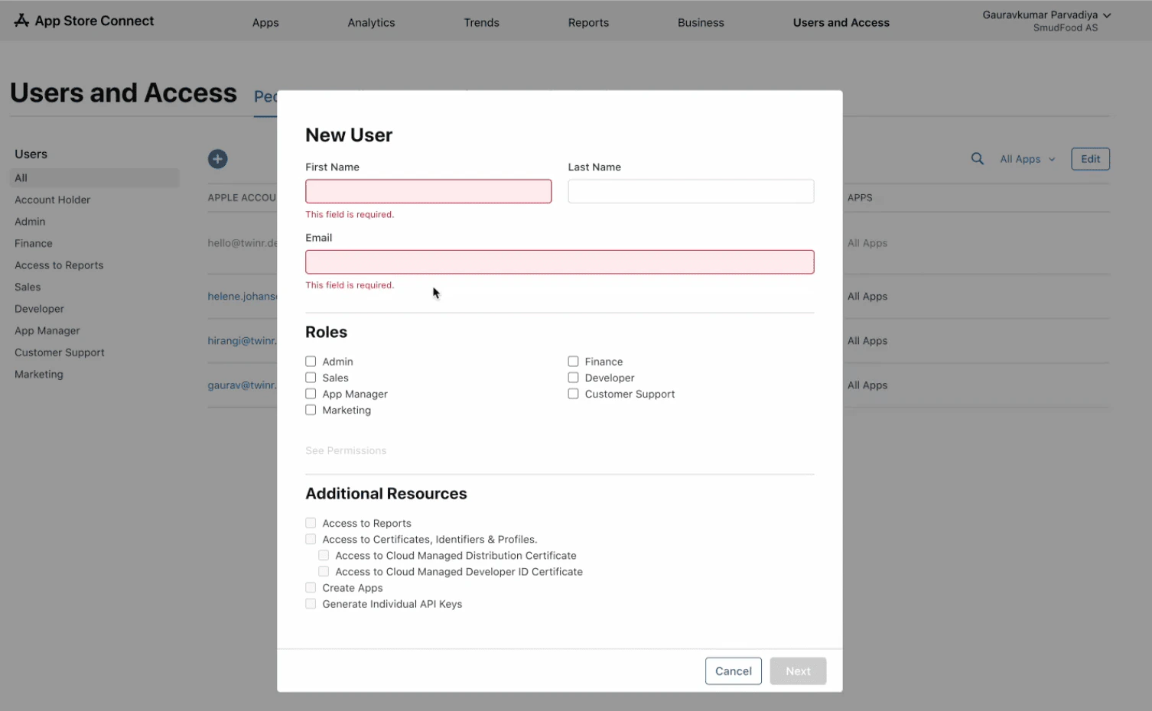The image size is (1152, 711).
Task: Open Reports in top navigation
Action: coord(588,23)
